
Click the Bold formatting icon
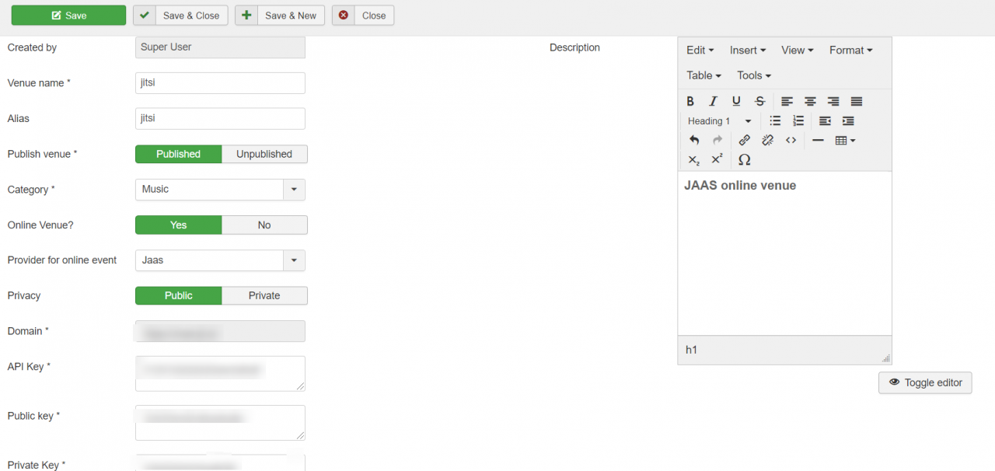coord(690,102)
